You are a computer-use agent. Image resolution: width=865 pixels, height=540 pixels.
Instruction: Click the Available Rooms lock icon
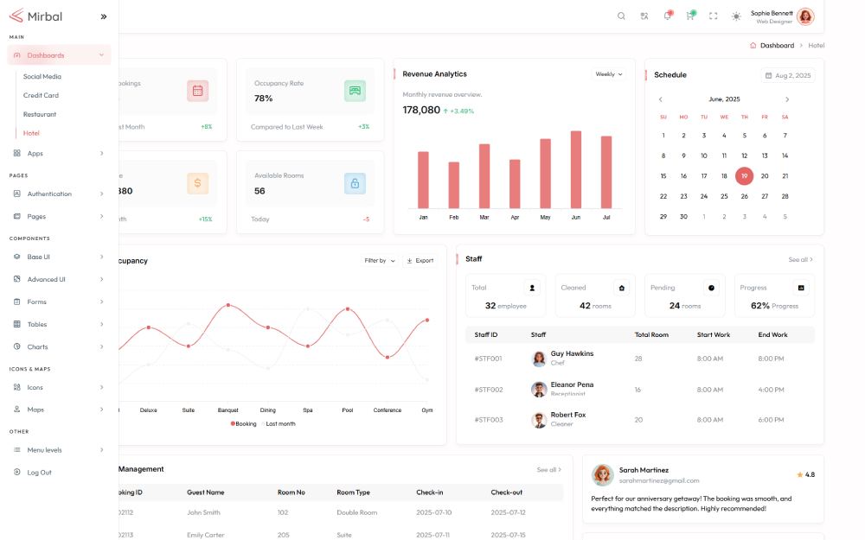[355, 183]
